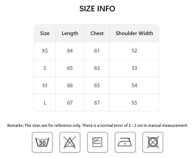
Task: Click the do not tumble dry icon
Action: click(153, 142)
